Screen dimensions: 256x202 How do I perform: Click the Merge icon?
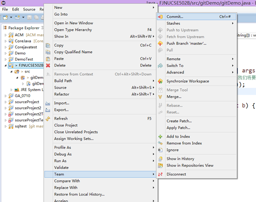160,97
